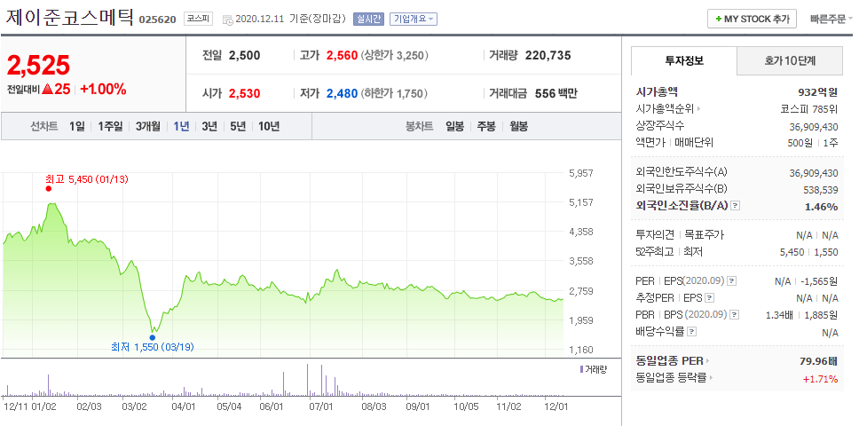Click the 외국인소진율 value 1.46%
Viewport: 859px width, 426px height.
(821, 207)
